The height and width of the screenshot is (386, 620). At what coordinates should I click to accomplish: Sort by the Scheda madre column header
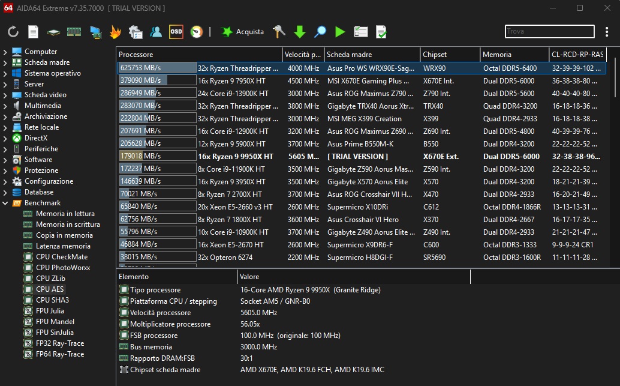click(372, 55)
